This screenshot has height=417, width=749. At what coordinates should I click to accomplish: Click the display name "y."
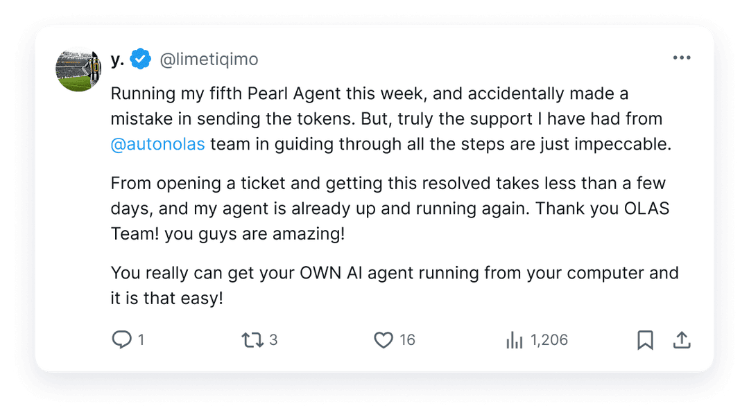pyautogui.click(x=117, y=59)
